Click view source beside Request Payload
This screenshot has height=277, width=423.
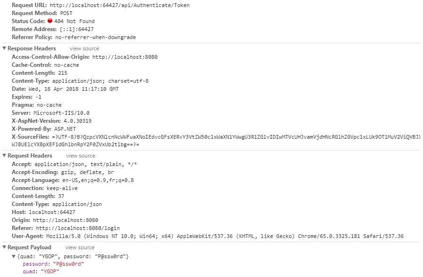80,247
